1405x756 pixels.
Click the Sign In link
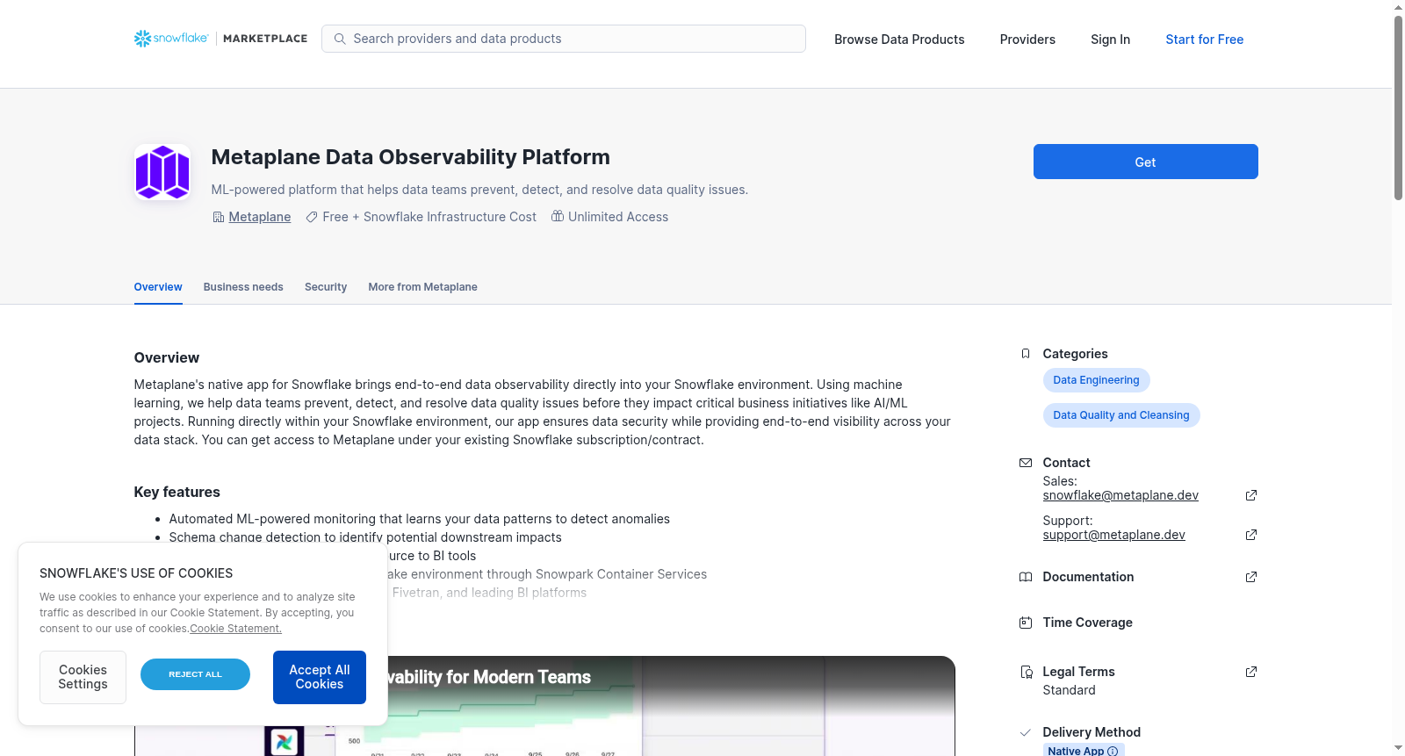click(1111, 40)
